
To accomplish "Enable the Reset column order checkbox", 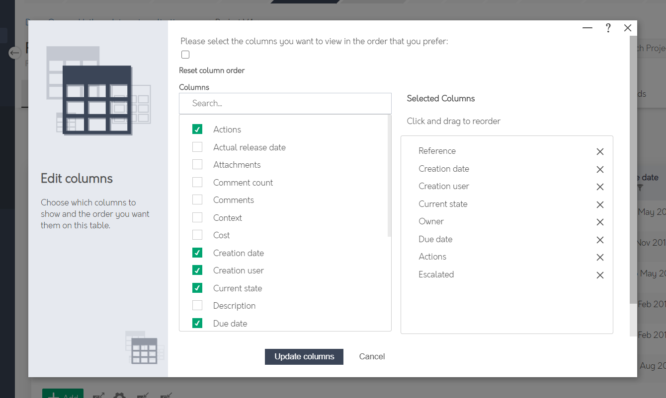I will [x=185, y=55].
